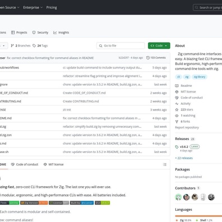Expand the Open Source navigation menu
Viewport: 222px width, 222px height.
click(x=9, y=7)
